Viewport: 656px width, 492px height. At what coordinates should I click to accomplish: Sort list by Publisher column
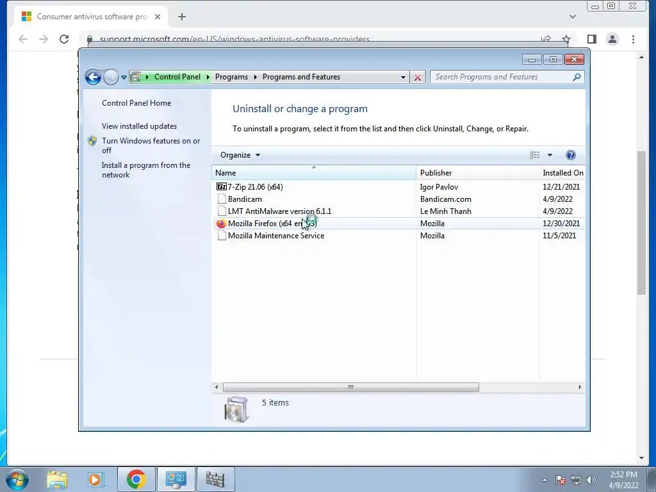point(477,173)
